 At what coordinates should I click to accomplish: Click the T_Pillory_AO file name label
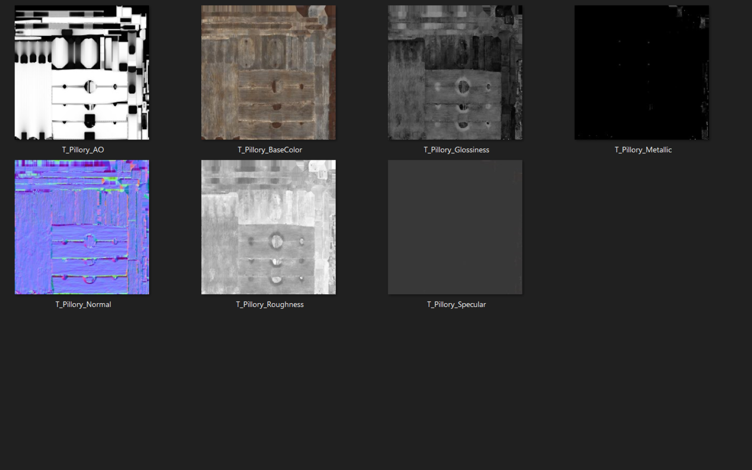coord(83,150)
